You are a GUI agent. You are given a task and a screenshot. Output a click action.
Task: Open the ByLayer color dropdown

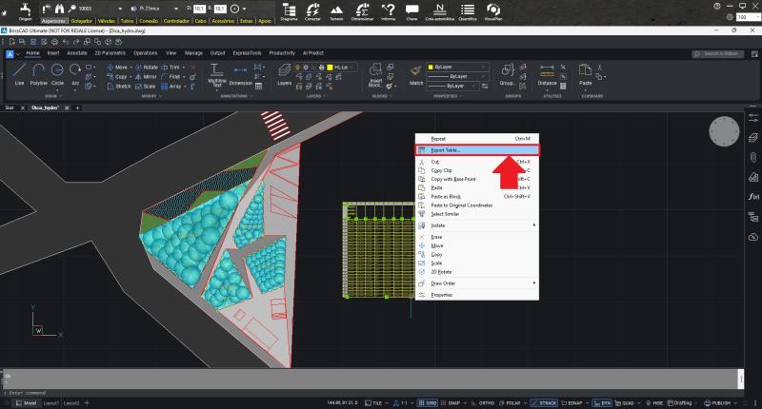point(459,68)
